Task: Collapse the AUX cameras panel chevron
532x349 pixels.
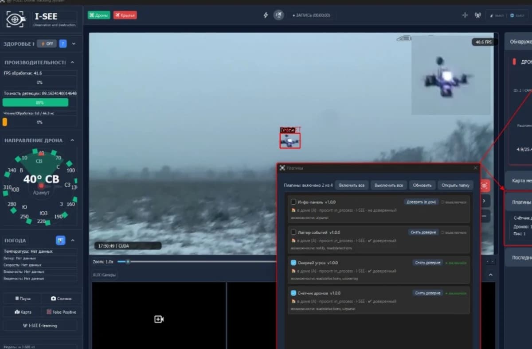Action: [x=491, y=275]
